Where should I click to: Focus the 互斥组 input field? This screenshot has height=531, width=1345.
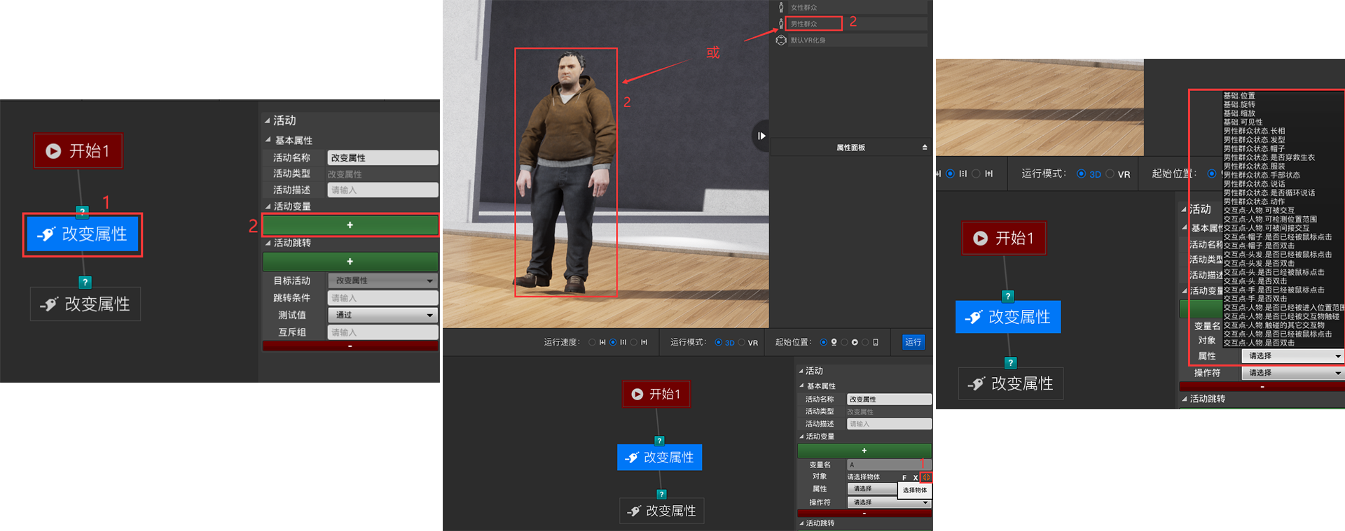382,332
